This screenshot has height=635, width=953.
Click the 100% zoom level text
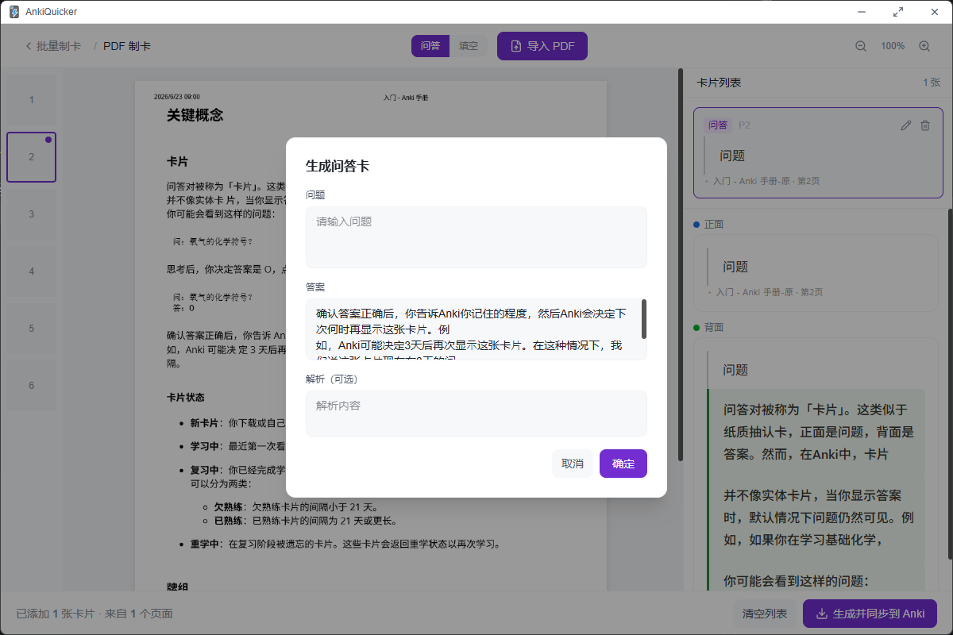tap(893, 46)
